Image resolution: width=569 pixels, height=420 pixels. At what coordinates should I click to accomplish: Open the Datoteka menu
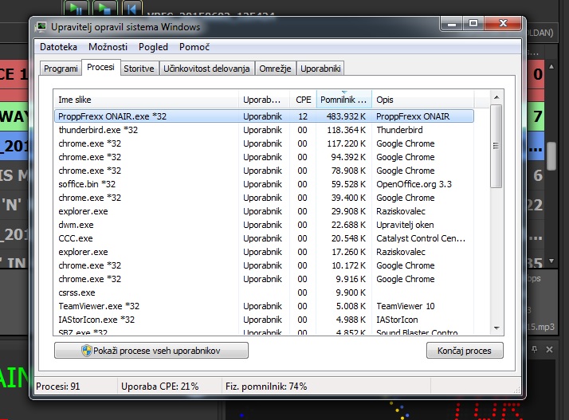[x=59, y=47]
